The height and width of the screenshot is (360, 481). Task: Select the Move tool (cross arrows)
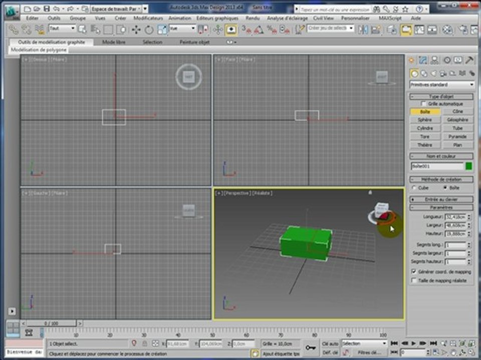click(x=136, y=29)
